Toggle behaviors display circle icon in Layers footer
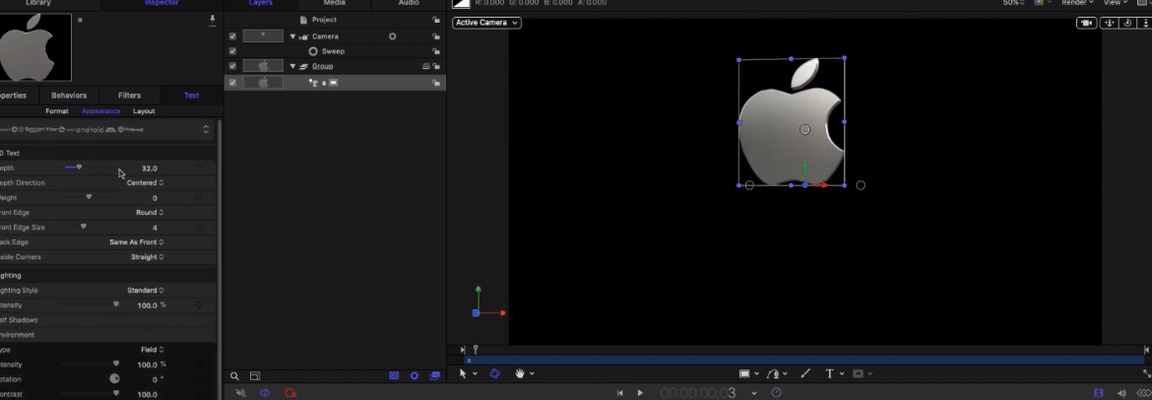The width and height of the screenshot is (1152, 400). pos(415,375)
